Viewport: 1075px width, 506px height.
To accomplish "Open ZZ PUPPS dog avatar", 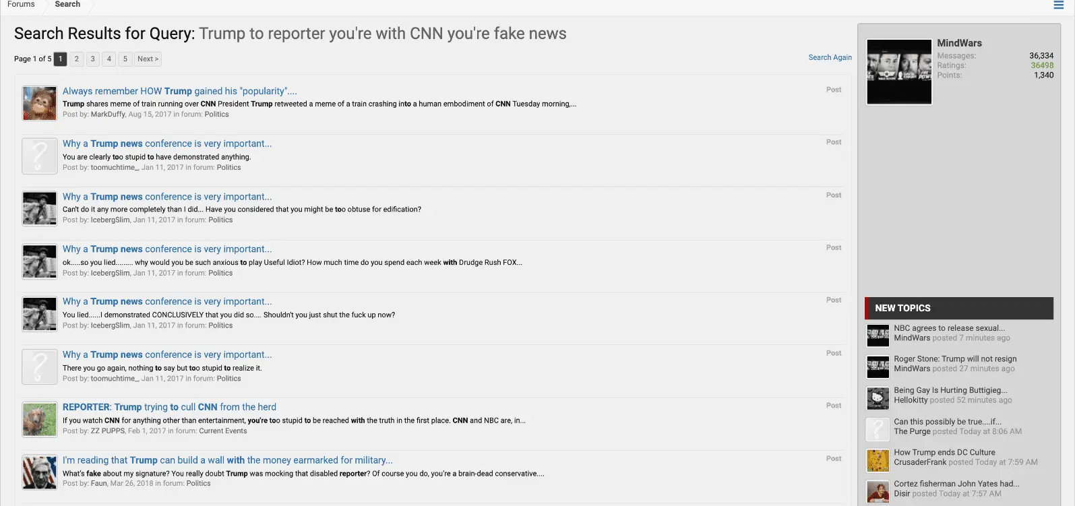I will pyautogui.click(x=40, y=419).
